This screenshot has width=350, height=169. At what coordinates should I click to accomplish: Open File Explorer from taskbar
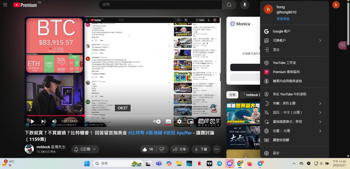179,163
